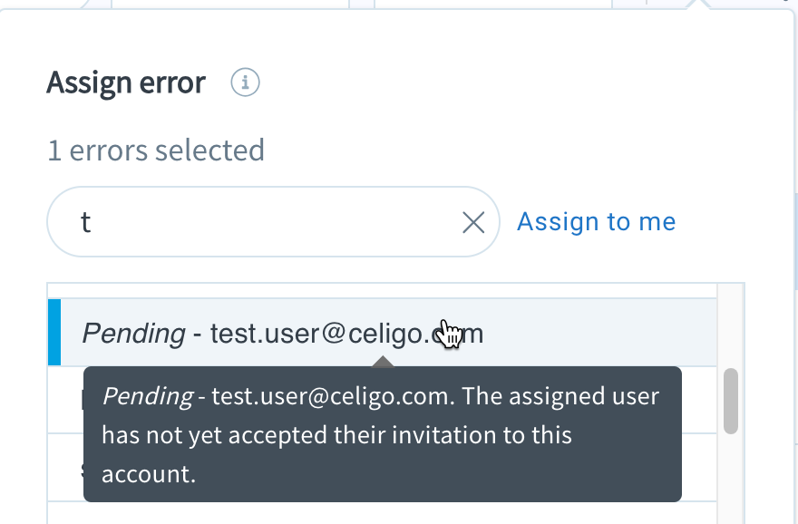Click the hand cursor over celigo.com

(x=451, y=335)
